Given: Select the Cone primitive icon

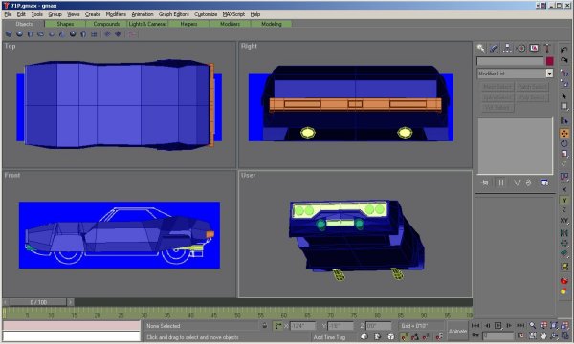Looking at the screenshot, I should pos(62,34).
